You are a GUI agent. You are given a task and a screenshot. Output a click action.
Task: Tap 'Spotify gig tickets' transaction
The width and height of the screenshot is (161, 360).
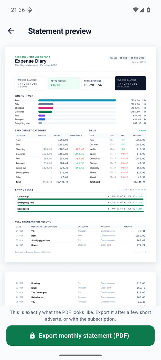click(41, 240)
